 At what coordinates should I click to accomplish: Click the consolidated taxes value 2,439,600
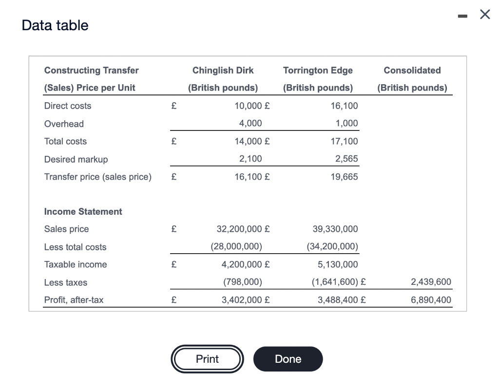coord(431,281)
